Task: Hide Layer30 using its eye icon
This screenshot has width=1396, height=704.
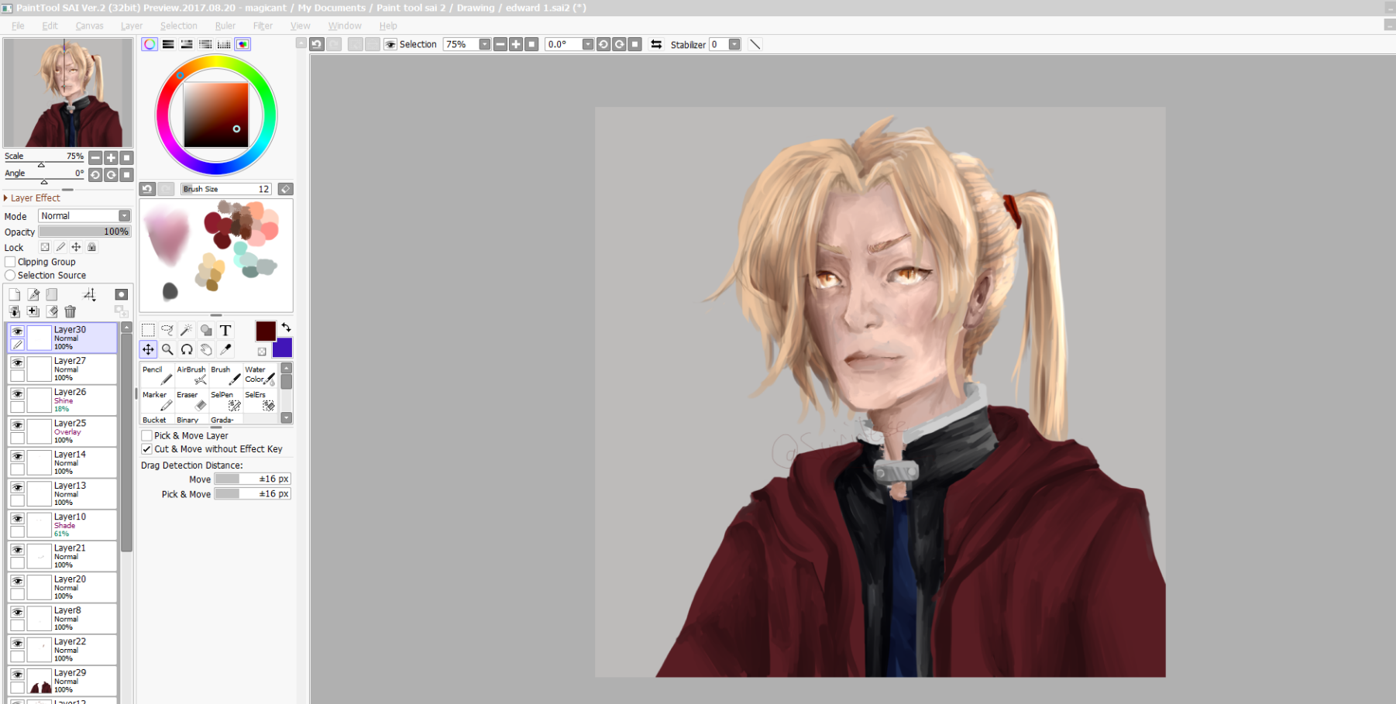Action: [x=17, y=331]
